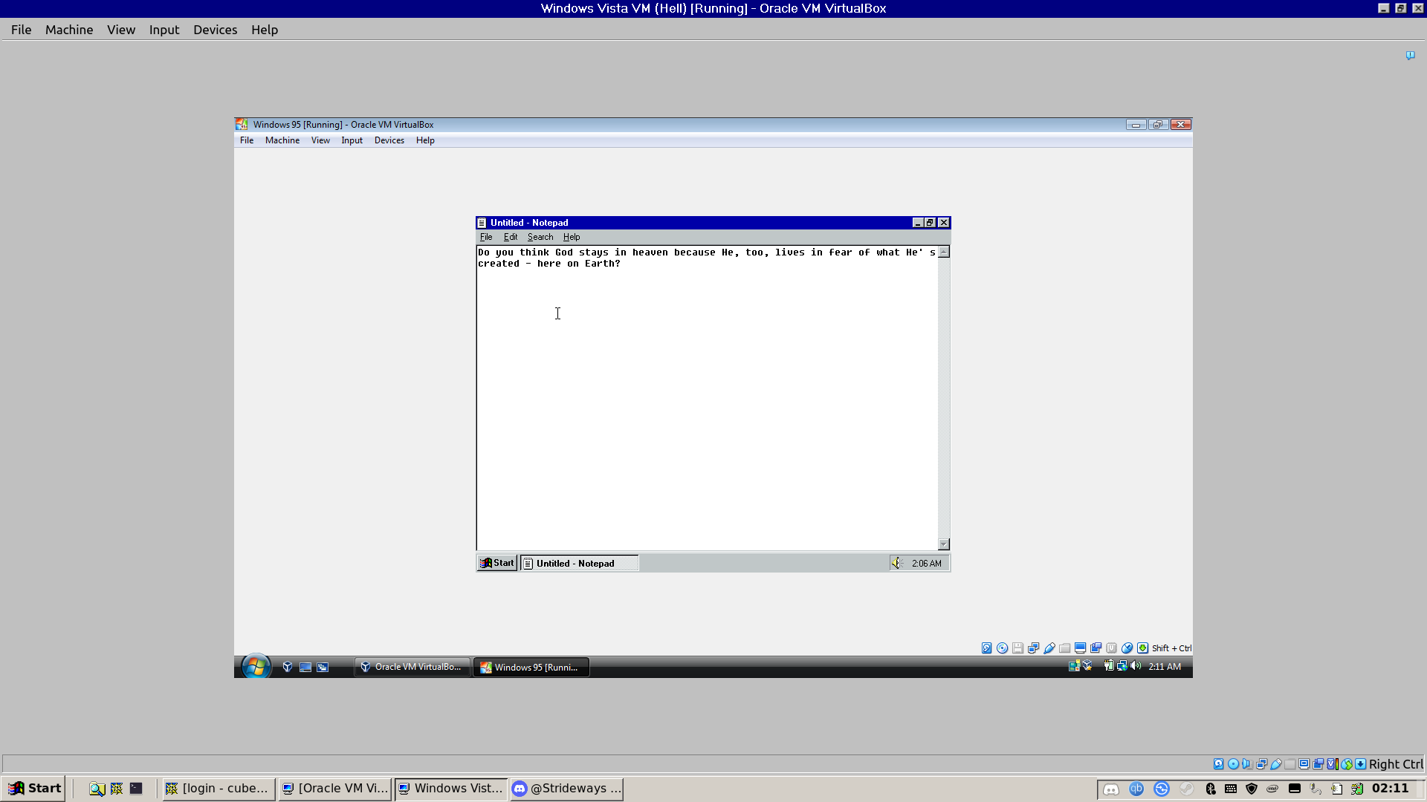
Task: Click recording indicator in host VM status bar
Action: click(x=1318, y=764)
